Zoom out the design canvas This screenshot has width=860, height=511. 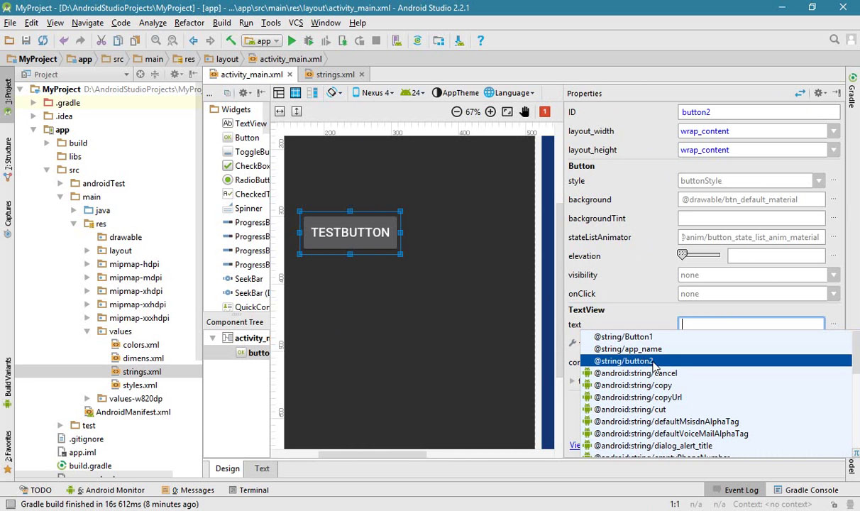[x=457, y=111]
